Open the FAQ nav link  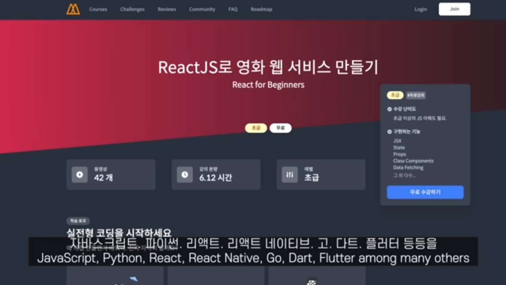click(x=233, y=9)
